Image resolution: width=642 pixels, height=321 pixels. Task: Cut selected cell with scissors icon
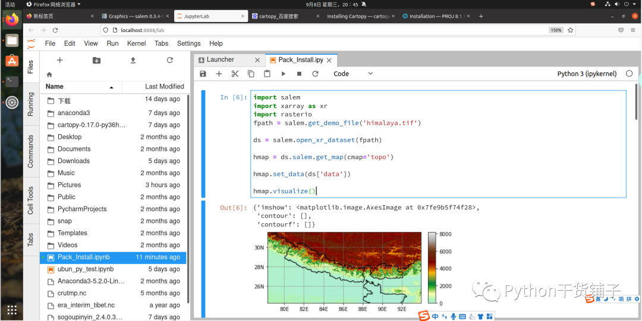tap(235, 74)
